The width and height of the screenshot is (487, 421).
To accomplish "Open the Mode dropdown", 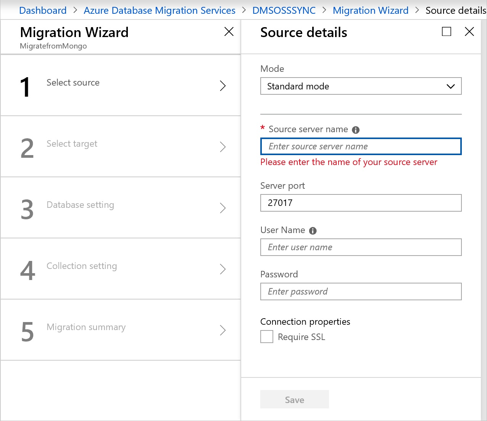I will coord(361,86).
